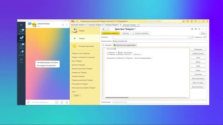Open 'Присоединенные файлы Telegram' link

pyautogui.click(x=84, y=88)
